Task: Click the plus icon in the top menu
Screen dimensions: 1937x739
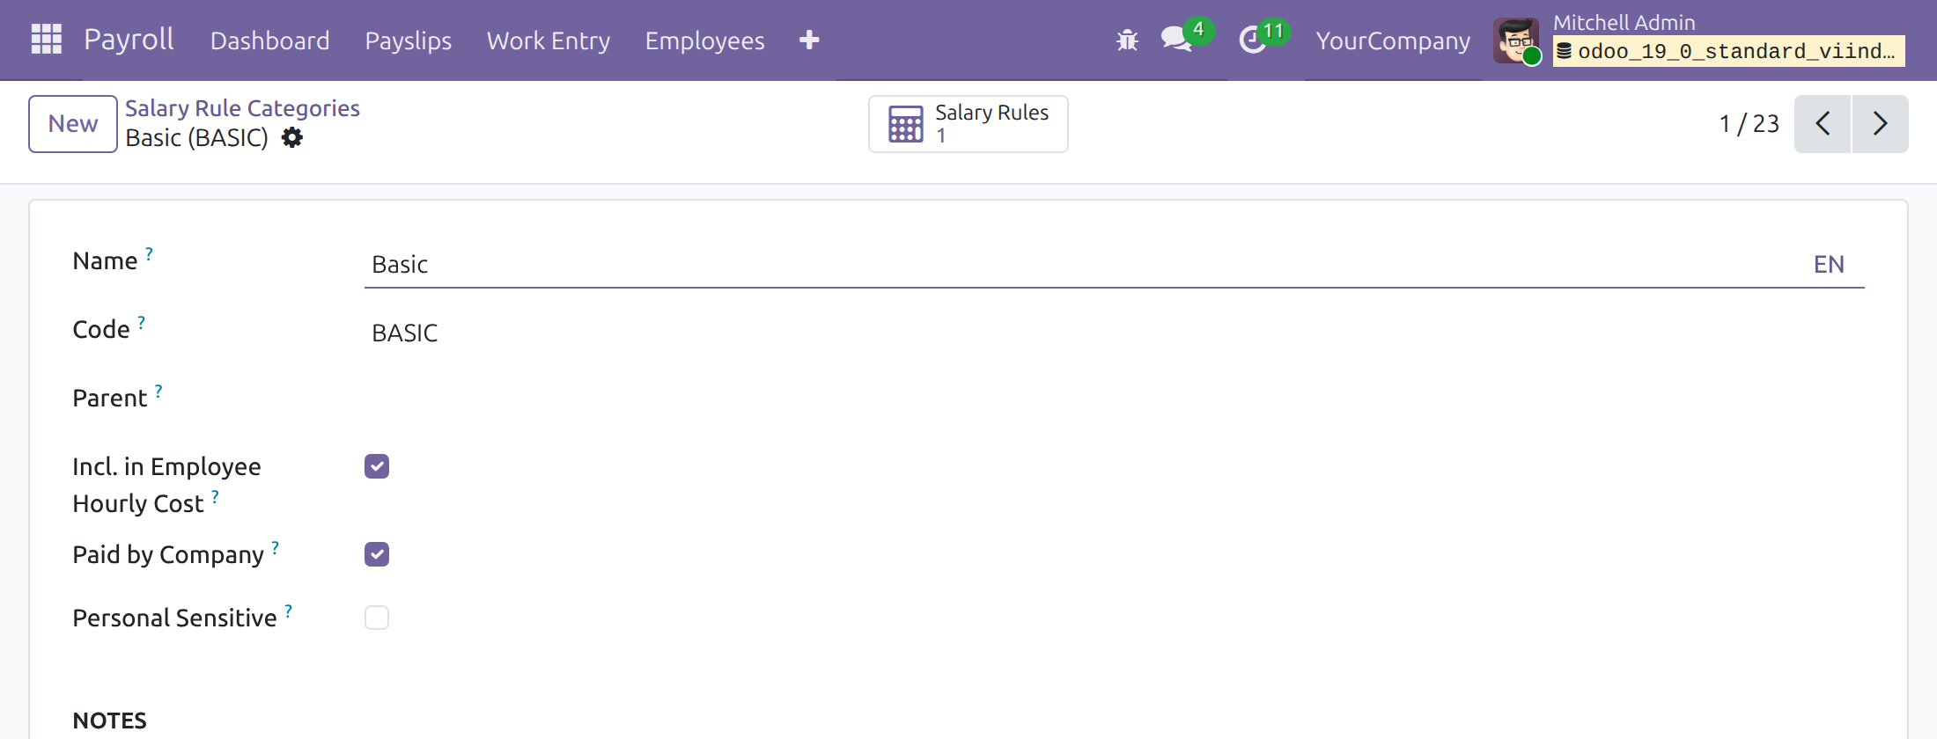Action: click(x=809, y=40)
